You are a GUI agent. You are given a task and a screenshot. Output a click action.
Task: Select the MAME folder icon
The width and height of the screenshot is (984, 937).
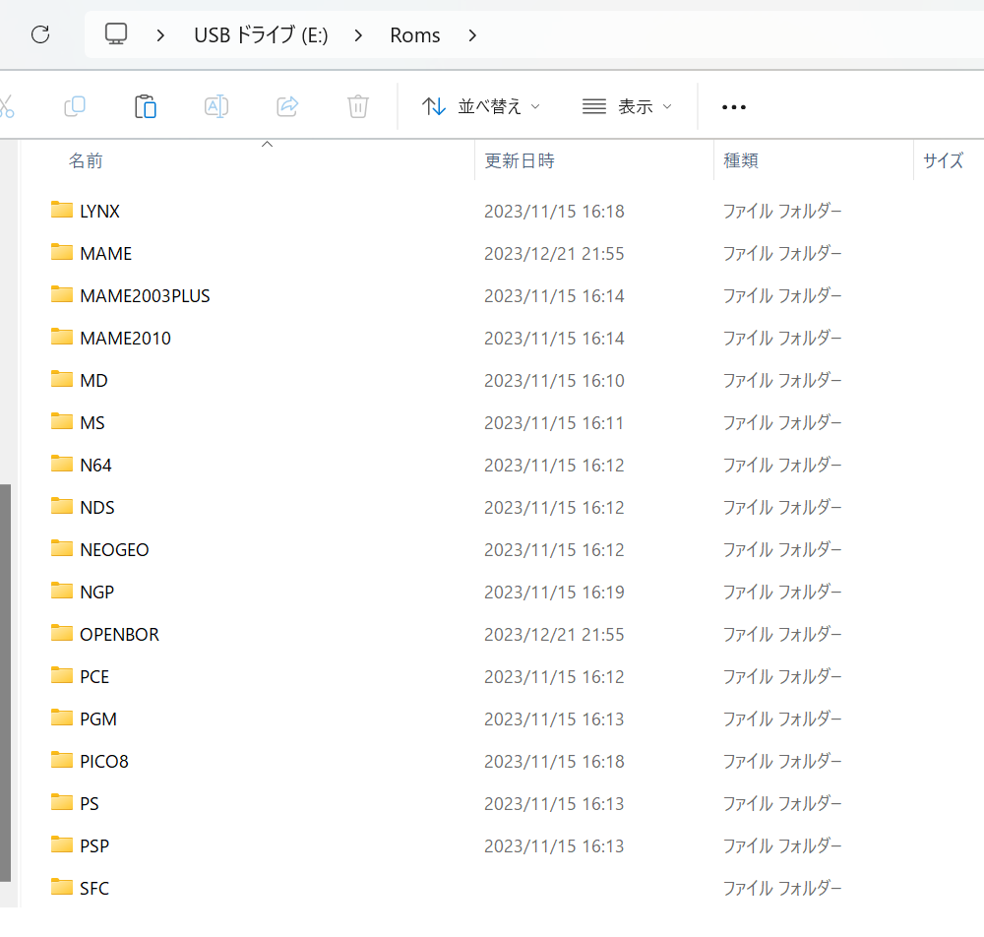pos(61,252)
